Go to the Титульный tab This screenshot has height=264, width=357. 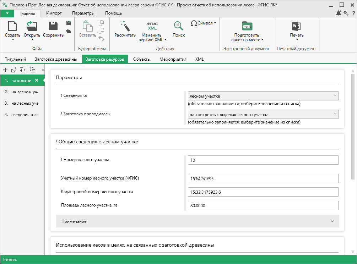pyautogui.click(x=15, y=59)
